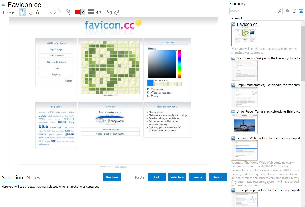Switch to the Selection tab

12,178
